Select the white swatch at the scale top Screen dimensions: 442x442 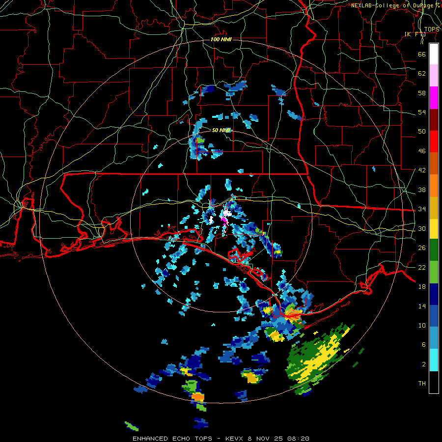pos(434,54)
